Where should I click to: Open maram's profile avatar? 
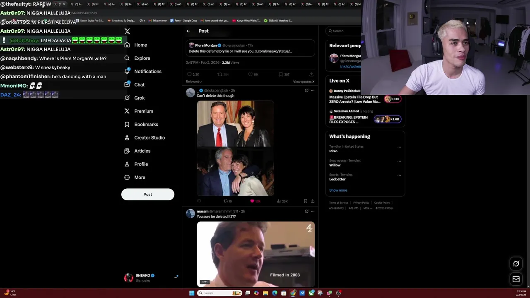pos(190,214)
